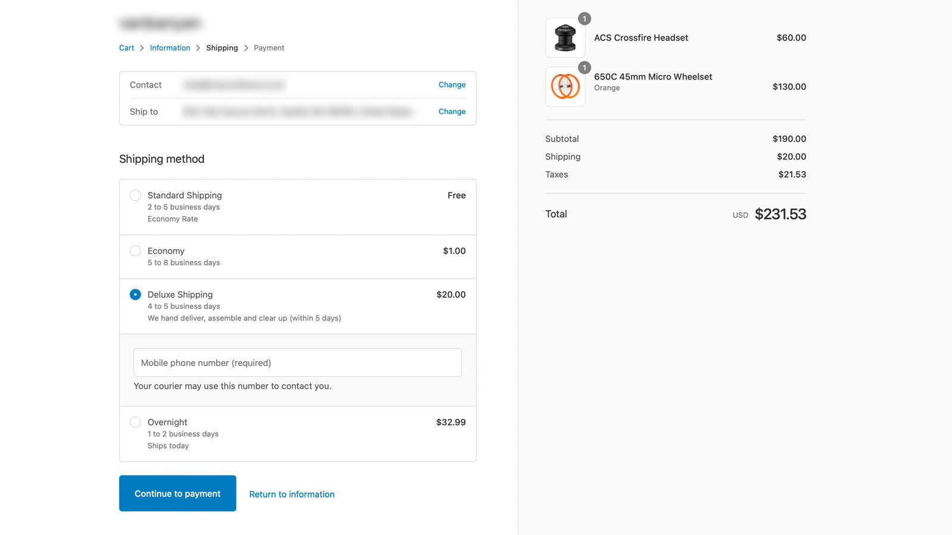Click the store logo at top
Viewport: 952px width, 535px height.
tap(159, 23)
